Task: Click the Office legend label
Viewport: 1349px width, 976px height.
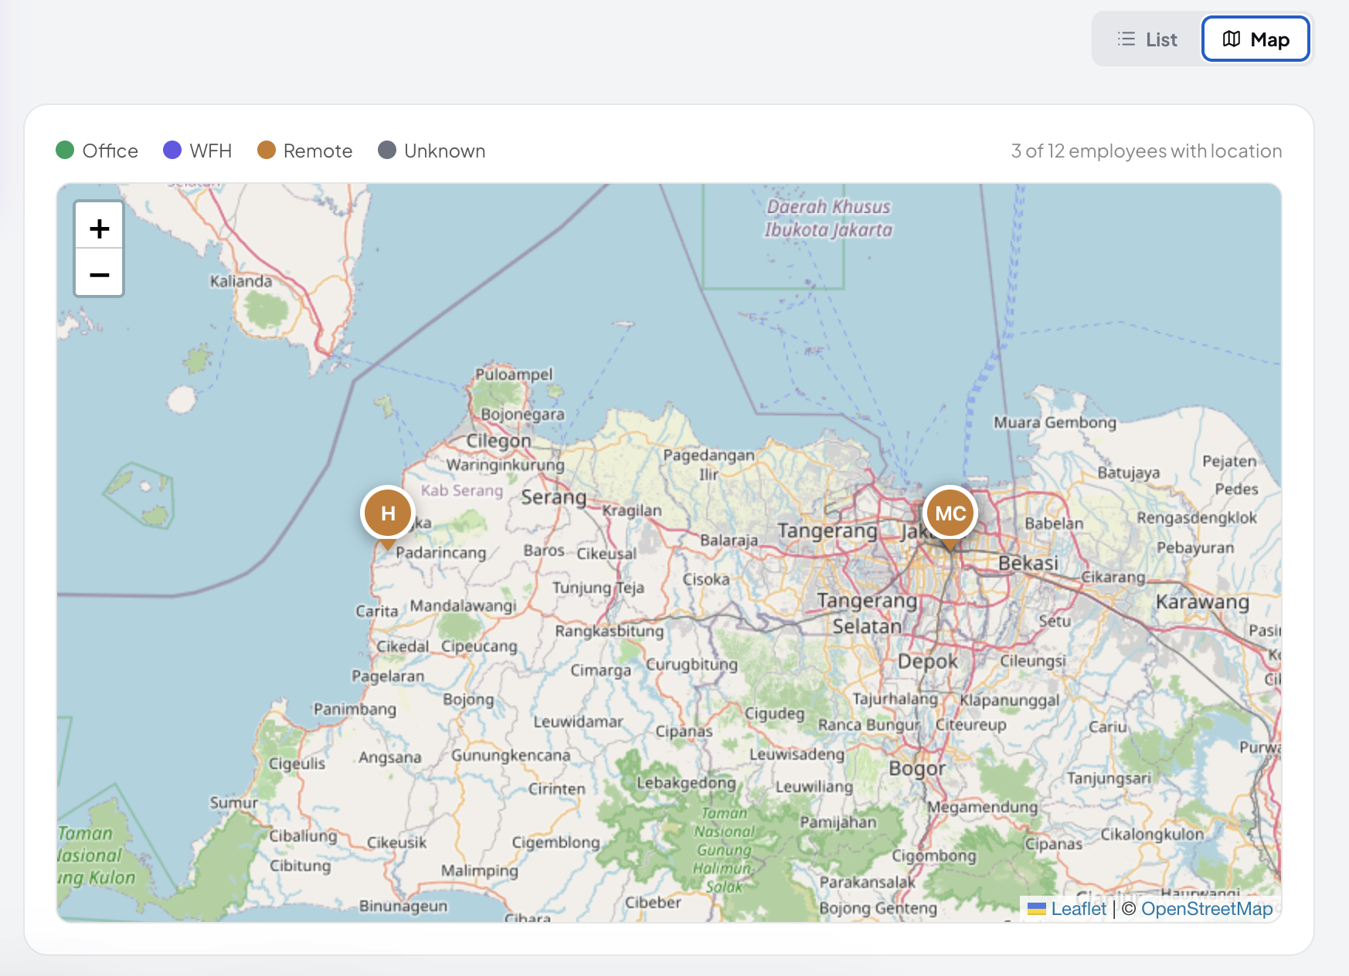Action: pyautogui.click(x=110, y=151)
